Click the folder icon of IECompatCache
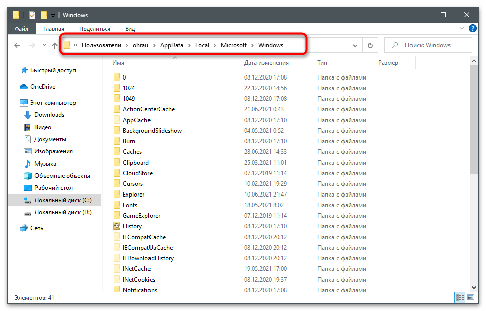This screenshot has width=486, height=311. pyautogui.click(x=117, y=237)
